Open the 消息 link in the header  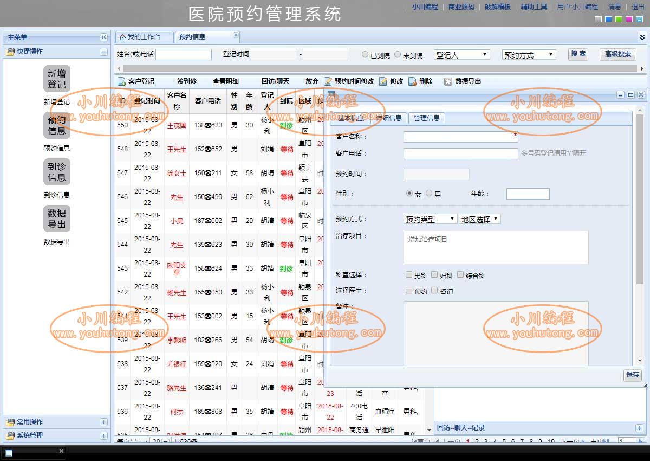(615, 7)
